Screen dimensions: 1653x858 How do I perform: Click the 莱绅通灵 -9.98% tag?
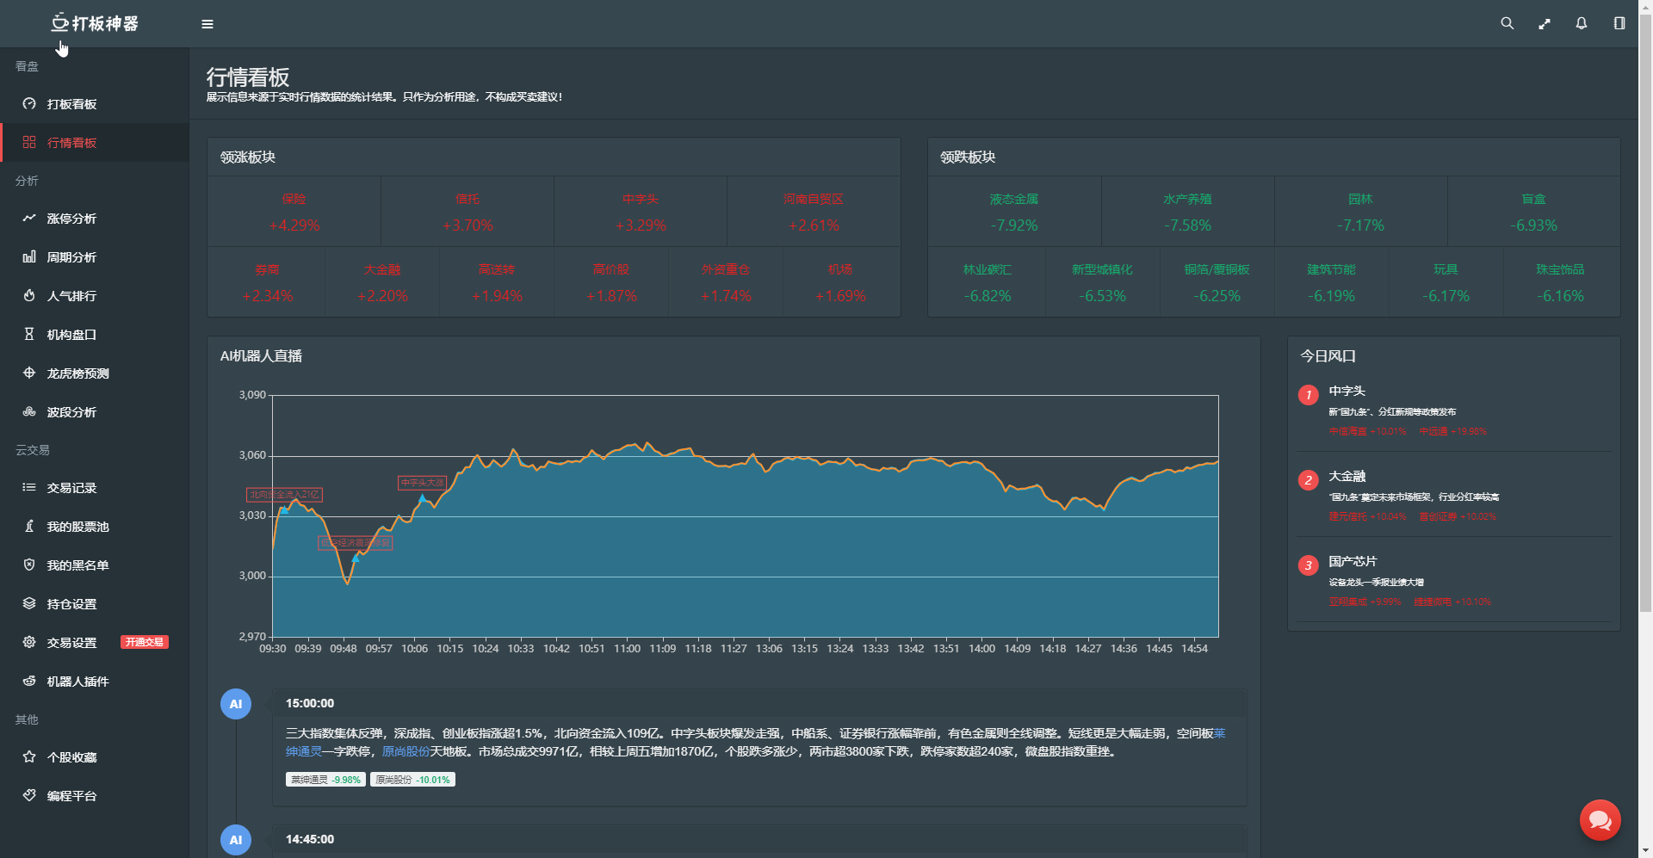325,780
